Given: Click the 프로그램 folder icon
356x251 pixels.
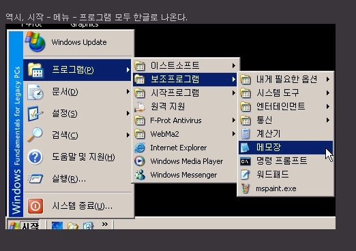Looking at the screenshot, I should pos(35,70).
